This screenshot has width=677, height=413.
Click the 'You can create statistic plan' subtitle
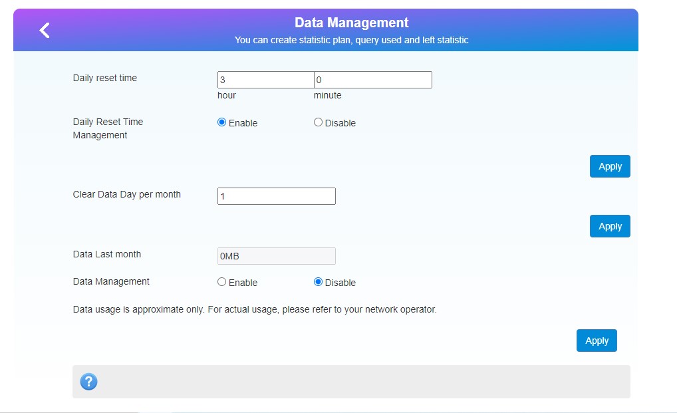(x=351, y=40)
